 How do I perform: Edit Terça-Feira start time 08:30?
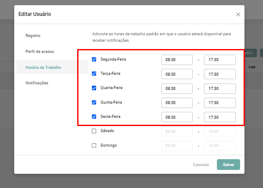click(177, 74)
